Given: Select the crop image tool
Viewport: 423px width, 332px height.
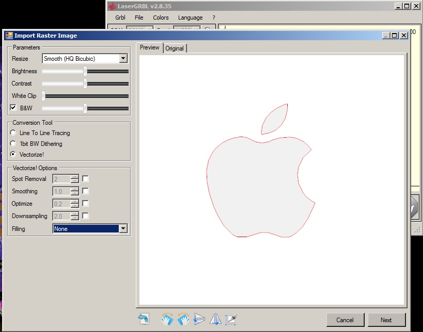Looking at the screenshot, I should [x=231, y=319].
